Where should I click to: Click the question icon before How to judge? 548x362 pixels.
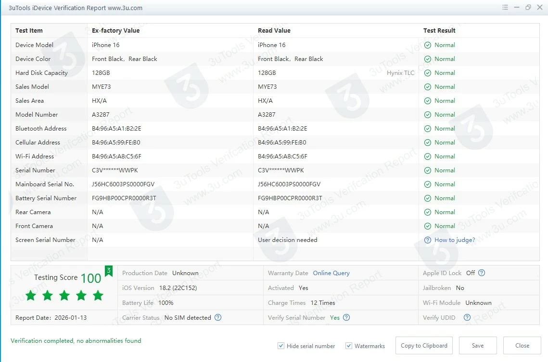pyautogui.click(x=428, y=240)
